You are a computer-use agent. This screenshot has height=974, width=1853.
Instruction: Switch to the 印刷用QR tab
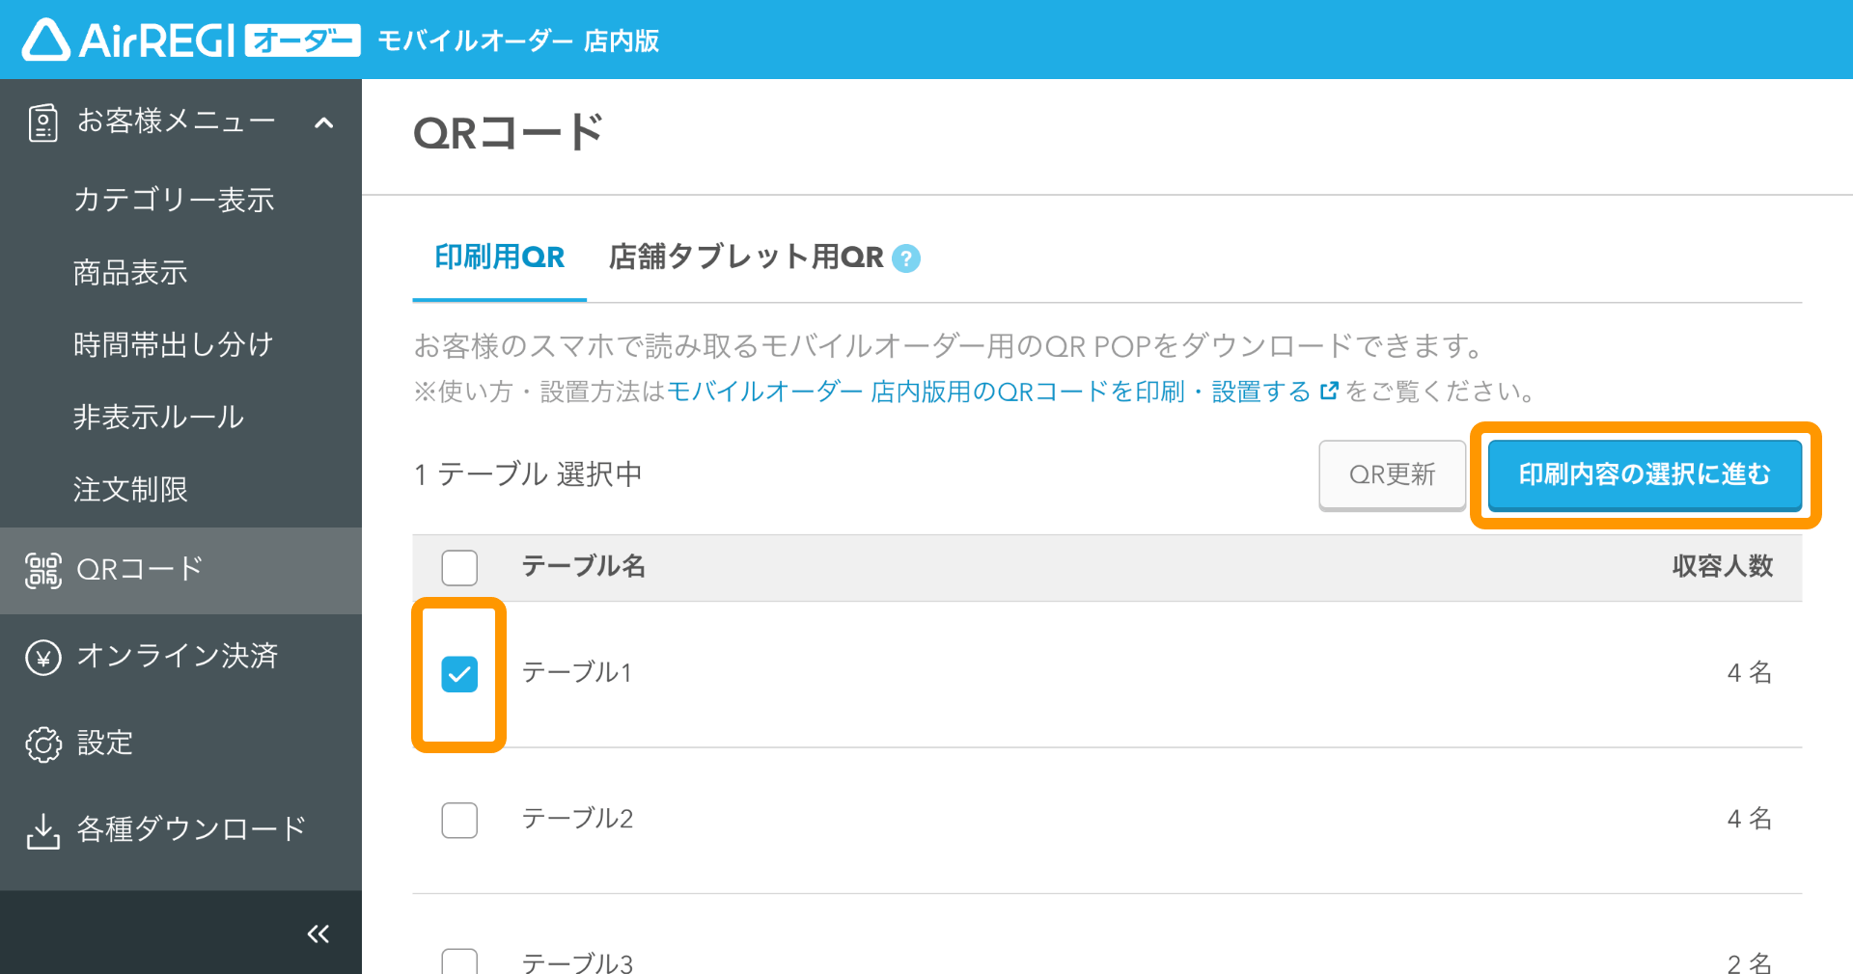(500, 257)
